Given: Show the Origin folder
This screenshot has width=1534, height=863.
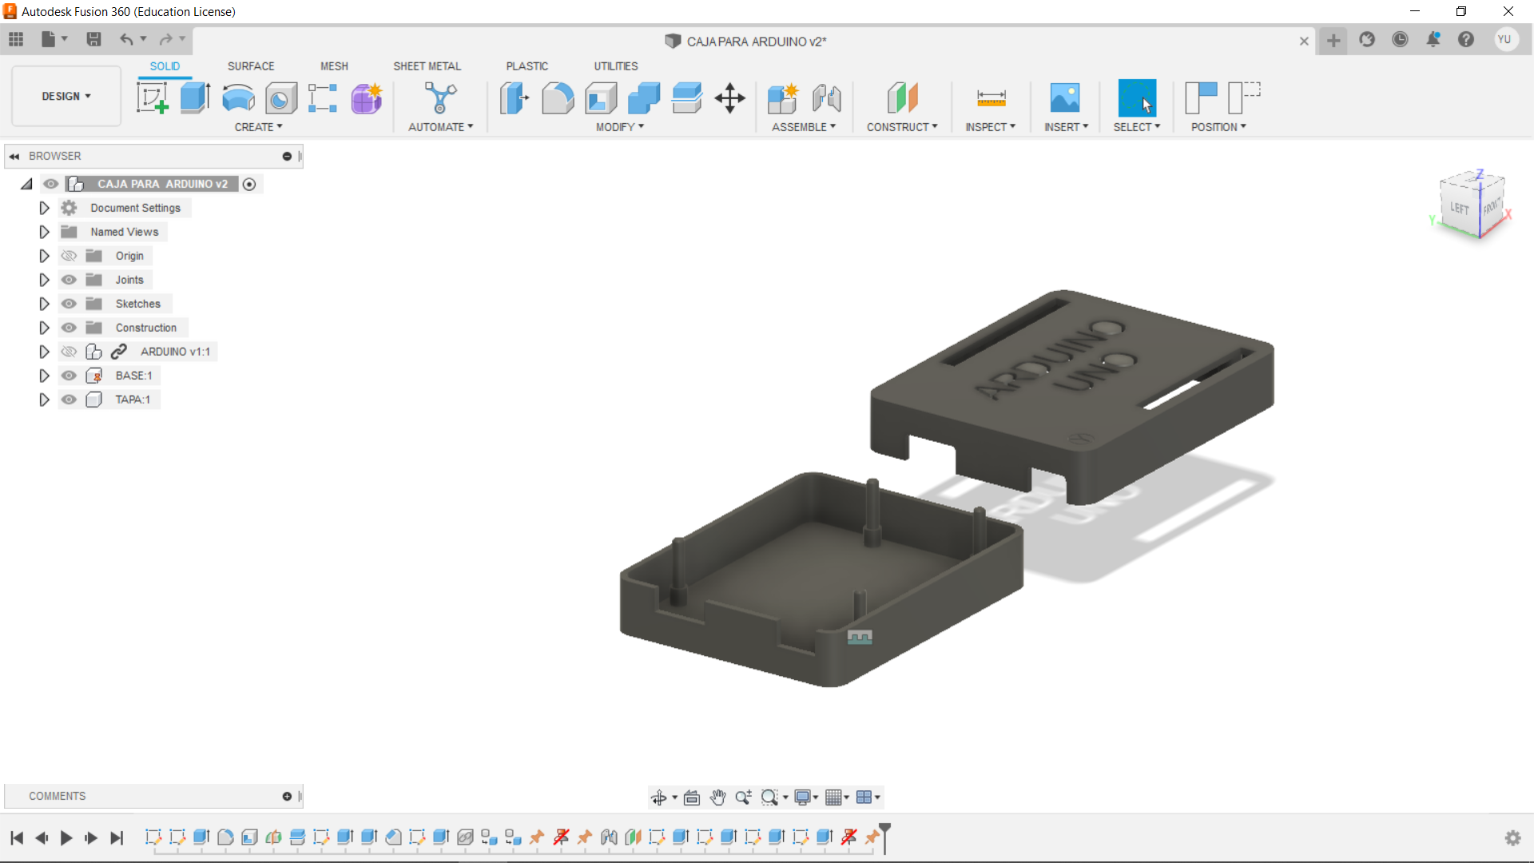Looking at the screenshot, I should [x=70, y=256].
